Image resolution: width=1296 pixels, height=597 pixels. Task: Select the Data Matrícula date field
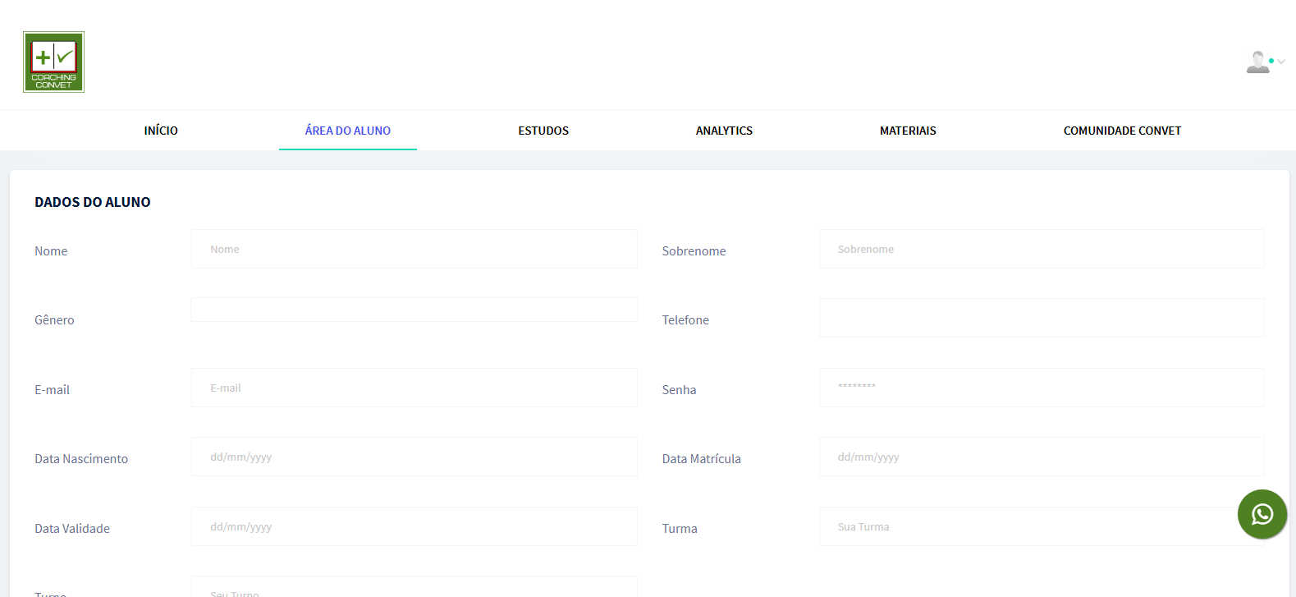pos(1041,457)
